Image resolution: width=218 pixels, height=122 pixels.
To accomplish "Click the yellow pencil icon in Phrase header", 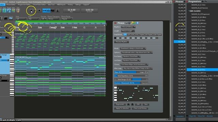I will 132,23.
